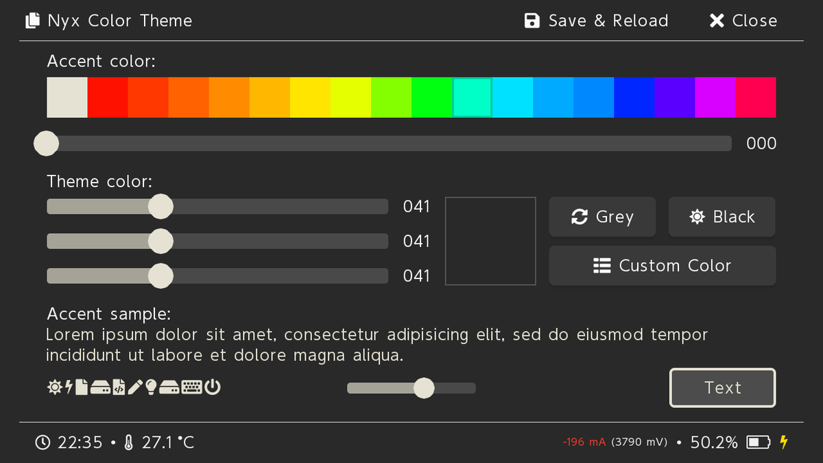This screenshot has width=823, height=463.
Task: Select the off-white accent color swatch
Action: [x=67, y=97]
